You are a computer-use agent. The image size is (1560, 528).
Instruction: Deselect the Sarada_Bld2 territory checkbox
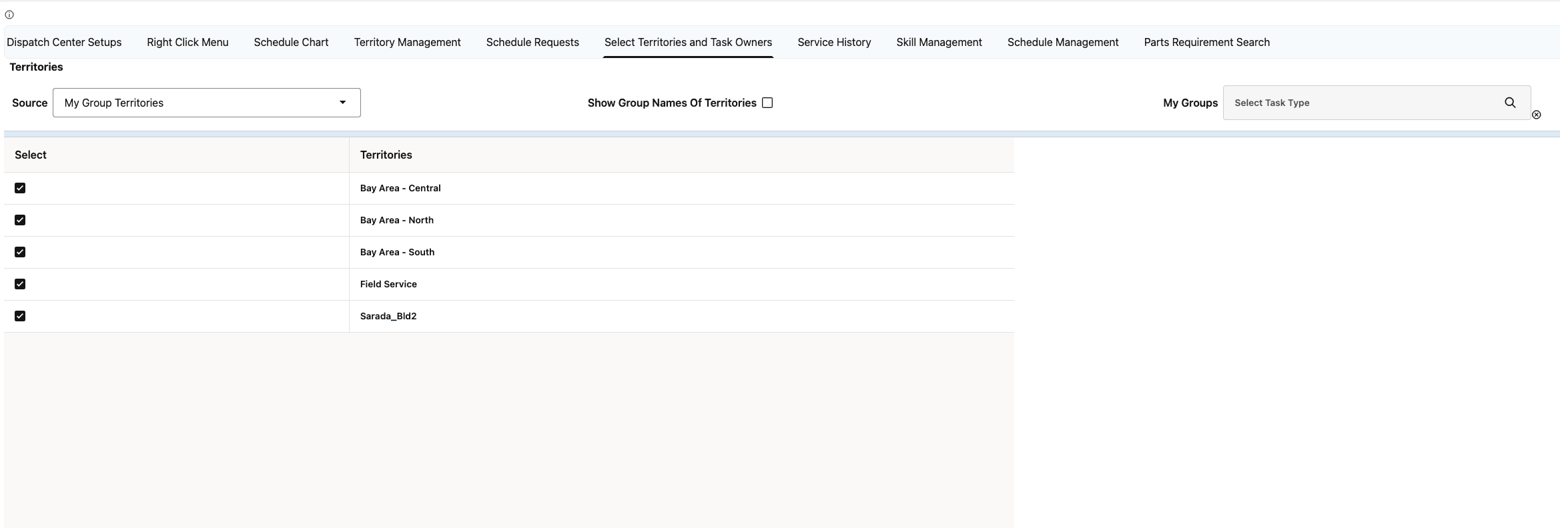(20, 316)
